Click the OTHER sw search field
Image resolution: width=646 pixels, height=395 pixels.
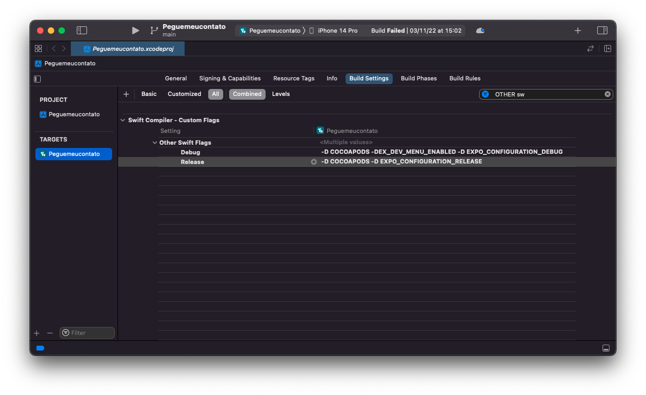546,94
